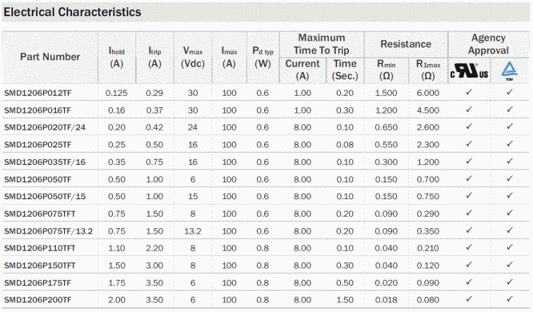Click R1max value 0.750 for SMD1206P050TF/15
This screenshot has width=533, height=312.
(x=428, y=197)
